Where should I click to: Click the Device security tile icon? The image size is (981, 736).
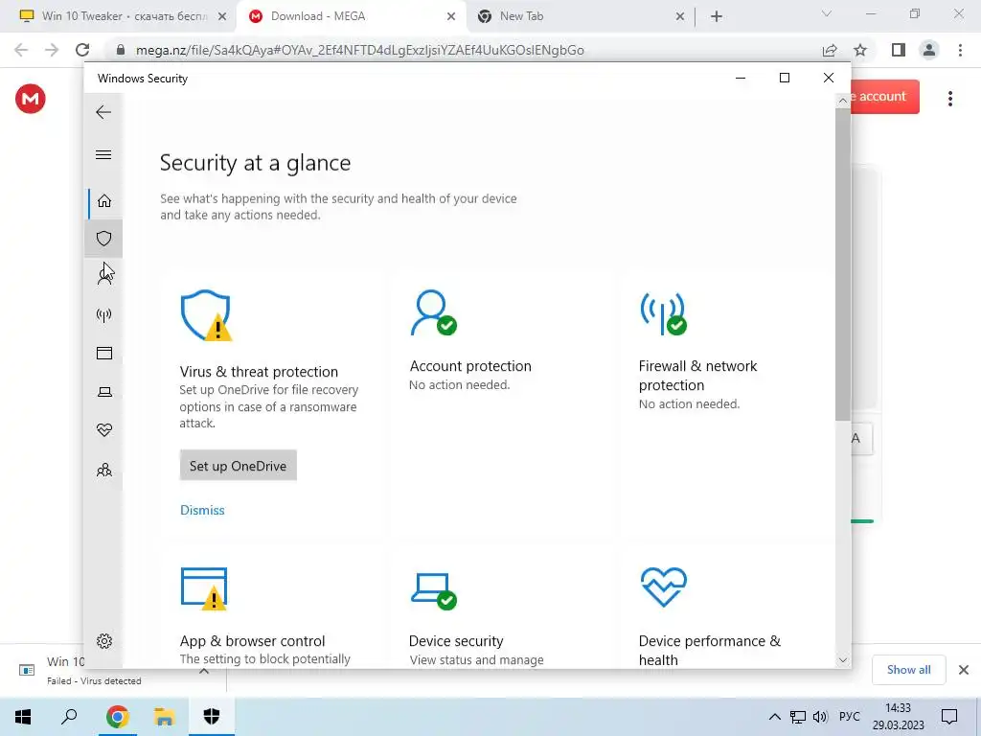coord(434,590)
